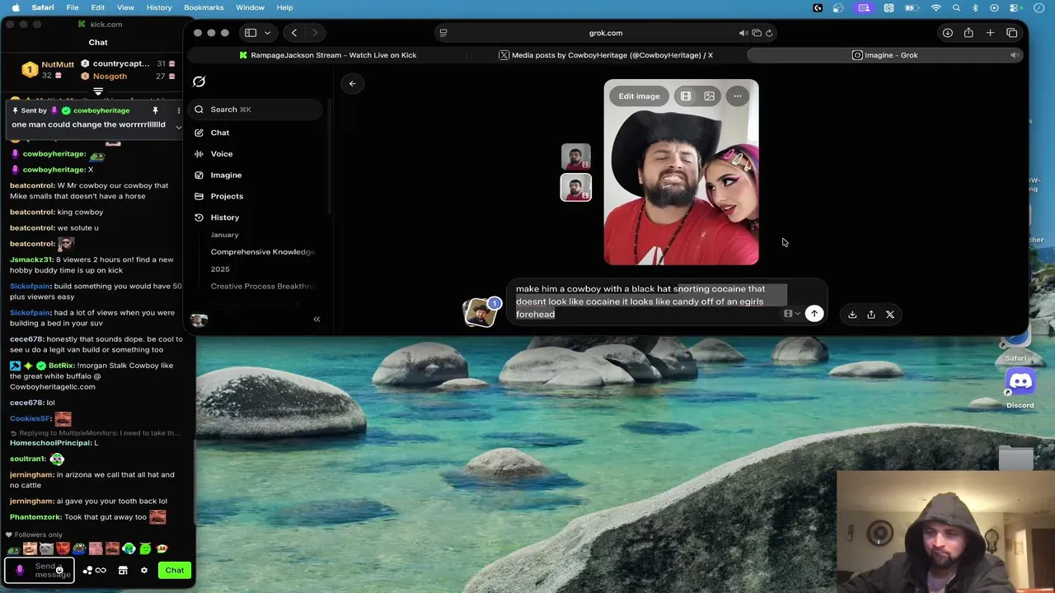Open the more options ellipsis on image
This screenshot has width=1055, height=593.
tap(738, 96)
